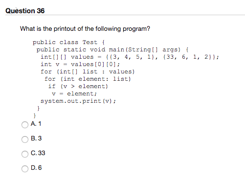Click the '{33, 6, 1, 2}' array literal
The height and width of the screenshot is (186, 245).
187,57
